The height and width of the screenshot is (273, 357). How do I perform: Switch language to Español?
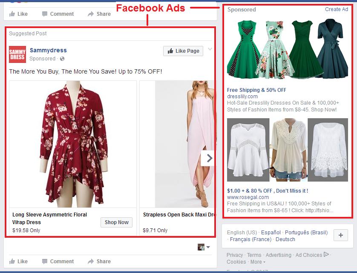tap(271, 233)
